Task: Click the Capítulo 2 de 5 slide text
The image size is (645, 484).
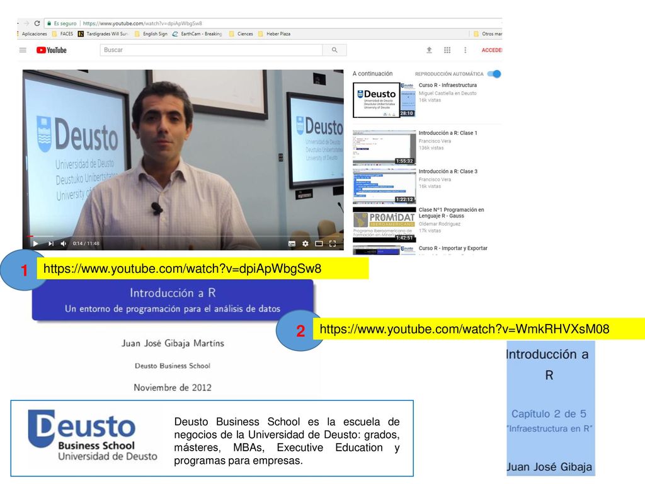Action: click(549, 413)
